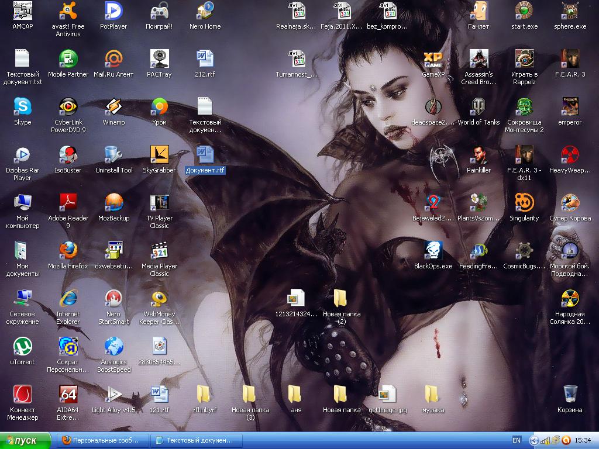Click the Mobile Partner icon
Screen dimensions: 599x449
click(x=68, y=59)
